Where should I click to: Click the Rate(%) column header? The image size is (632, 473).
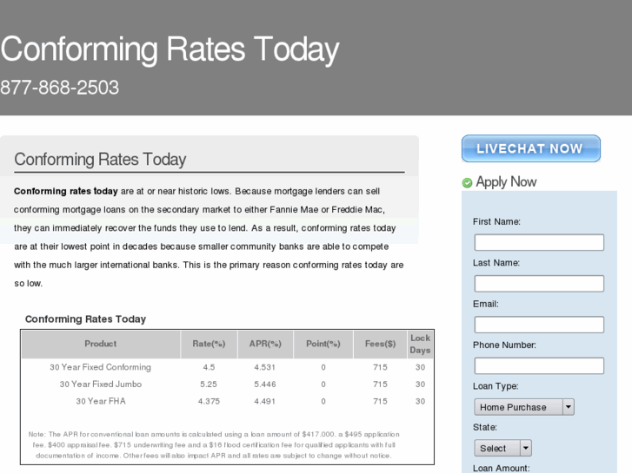point(209,345)
